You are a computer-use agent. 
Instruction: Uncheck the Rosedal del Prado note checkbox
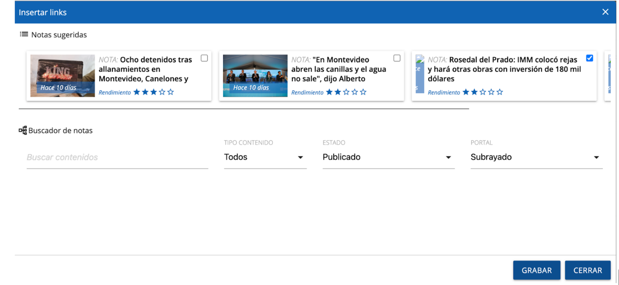click(589, 58)
